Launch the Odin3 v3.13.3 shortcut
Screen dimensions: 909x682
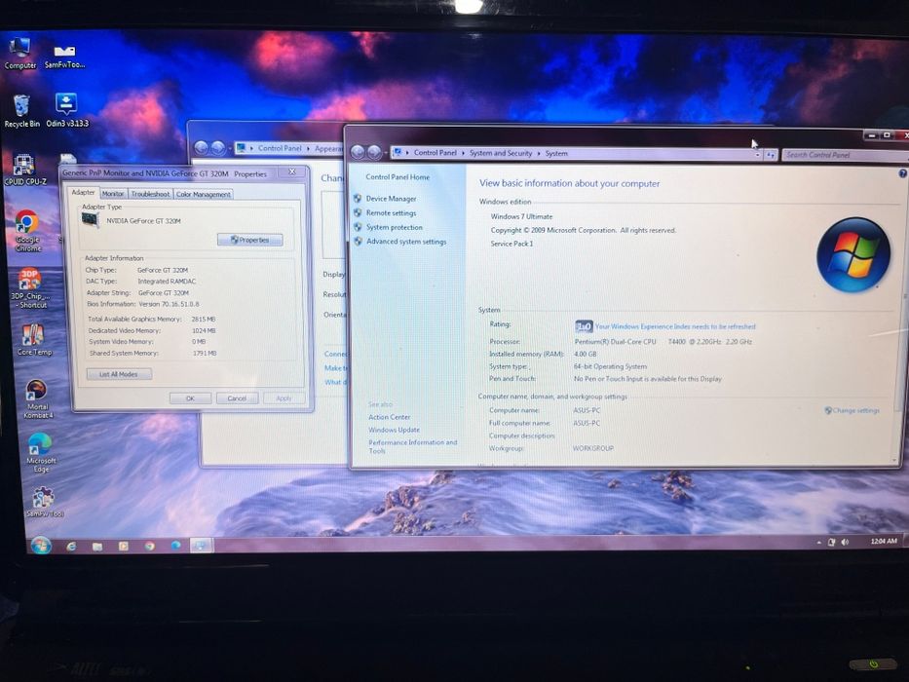click(x=66, y=110)
